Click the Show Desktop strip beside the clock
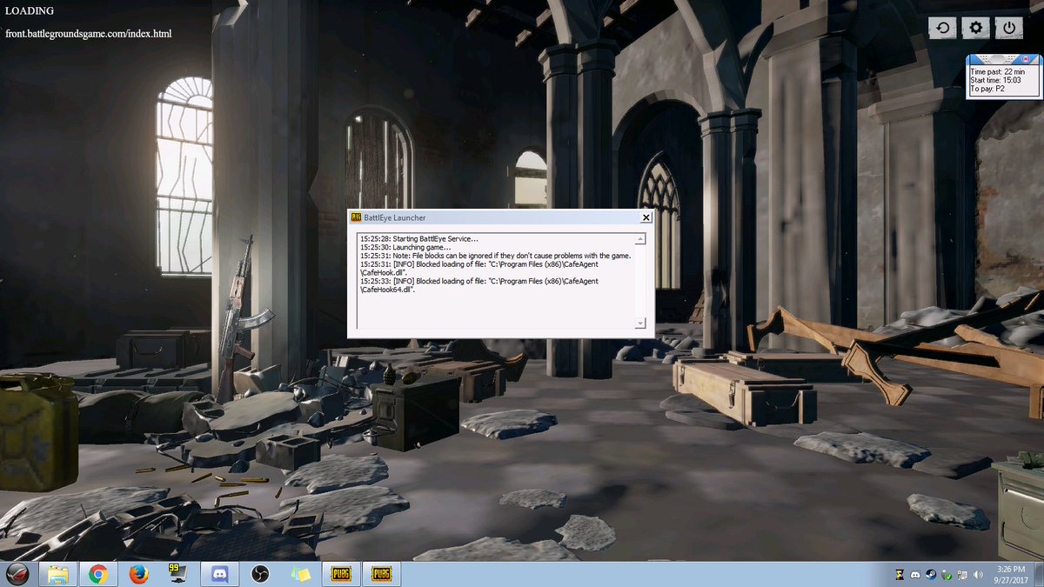1044x587 pixels. [x=1039, y=574]
